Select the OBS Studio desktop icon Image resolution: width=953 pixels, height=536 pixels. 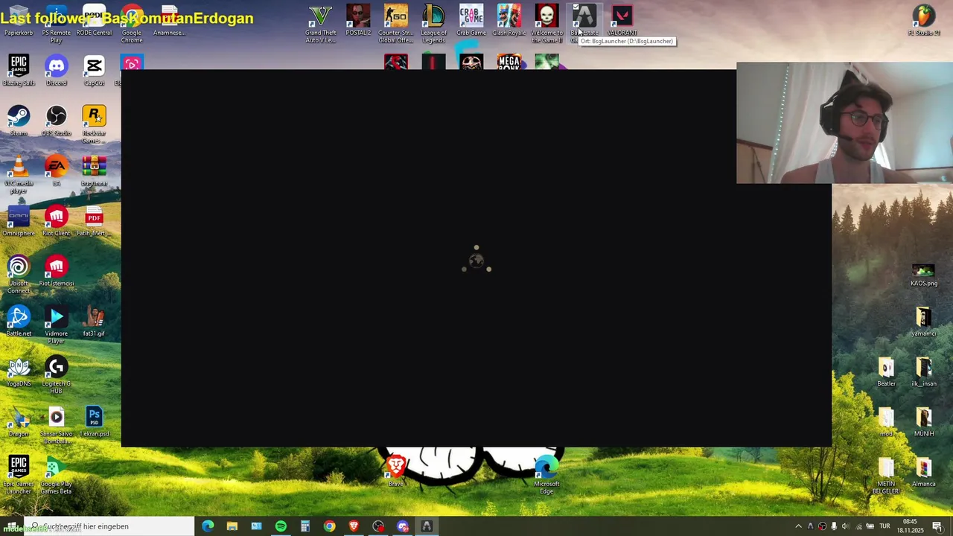[x=56, y=121]
